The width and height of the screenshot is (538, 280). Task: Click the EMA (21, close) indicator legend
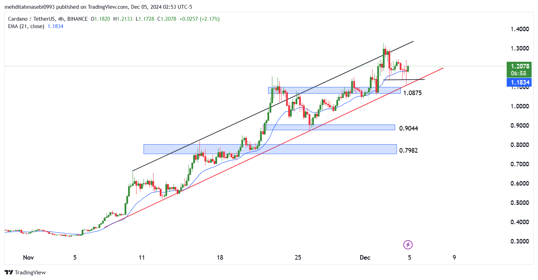pyautogui.click(x=26, y=26)
